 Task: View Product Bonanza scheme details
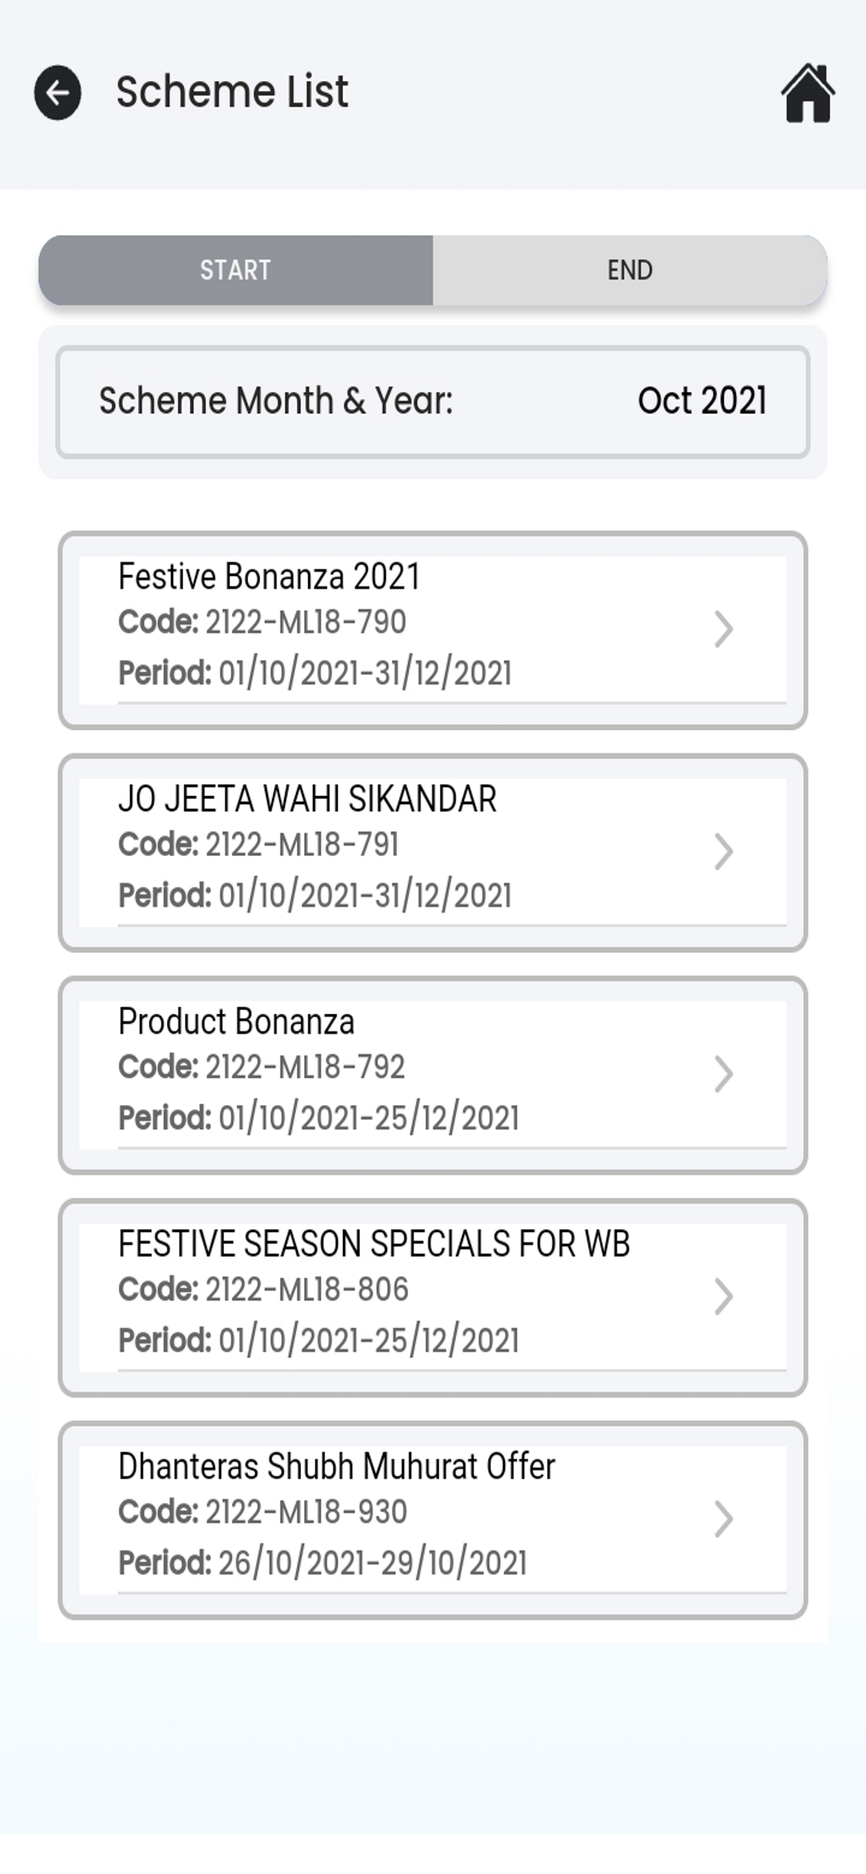point(433,1075)
